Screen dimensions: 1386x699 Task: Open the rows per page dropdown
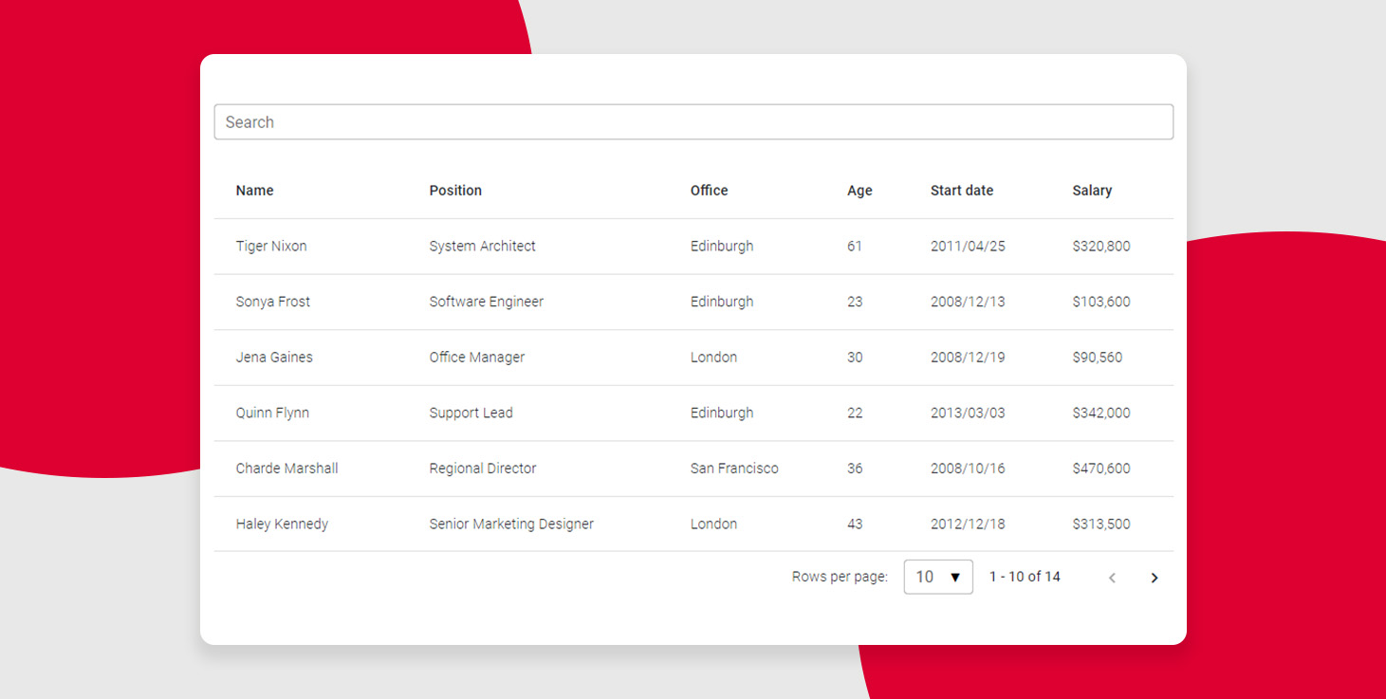(937, 577)
